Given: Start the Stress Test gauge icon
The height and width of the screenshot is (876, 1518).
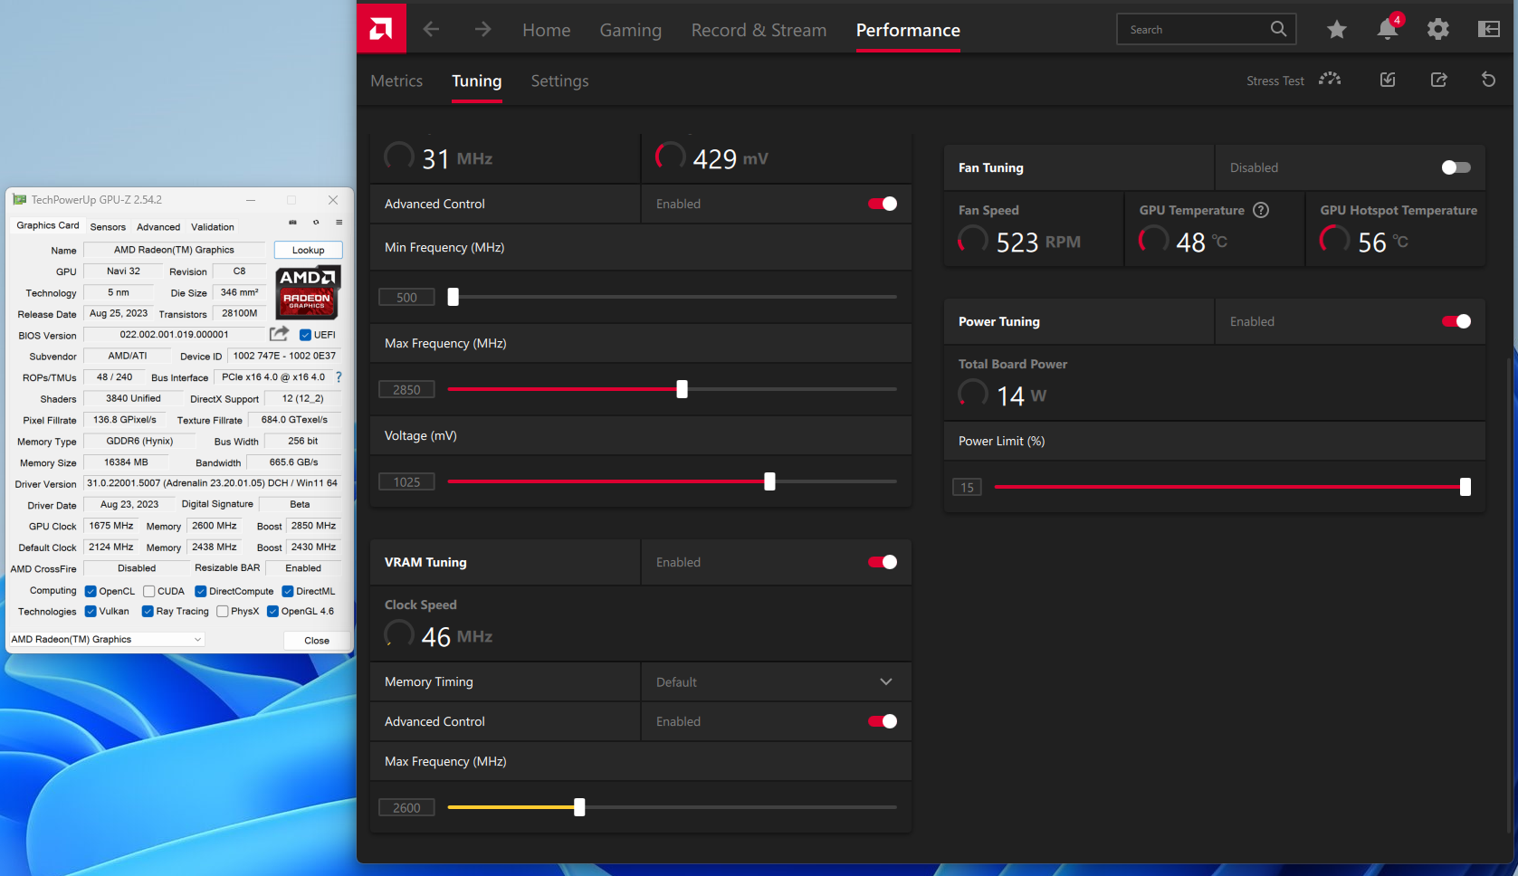Looking at the screenshot, I should click(x=1330, y=80).
